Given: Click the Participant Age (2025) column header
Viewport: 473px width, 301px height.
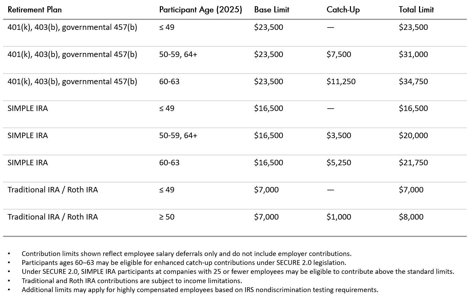Looking at the screenshot, I should point(200,10).
